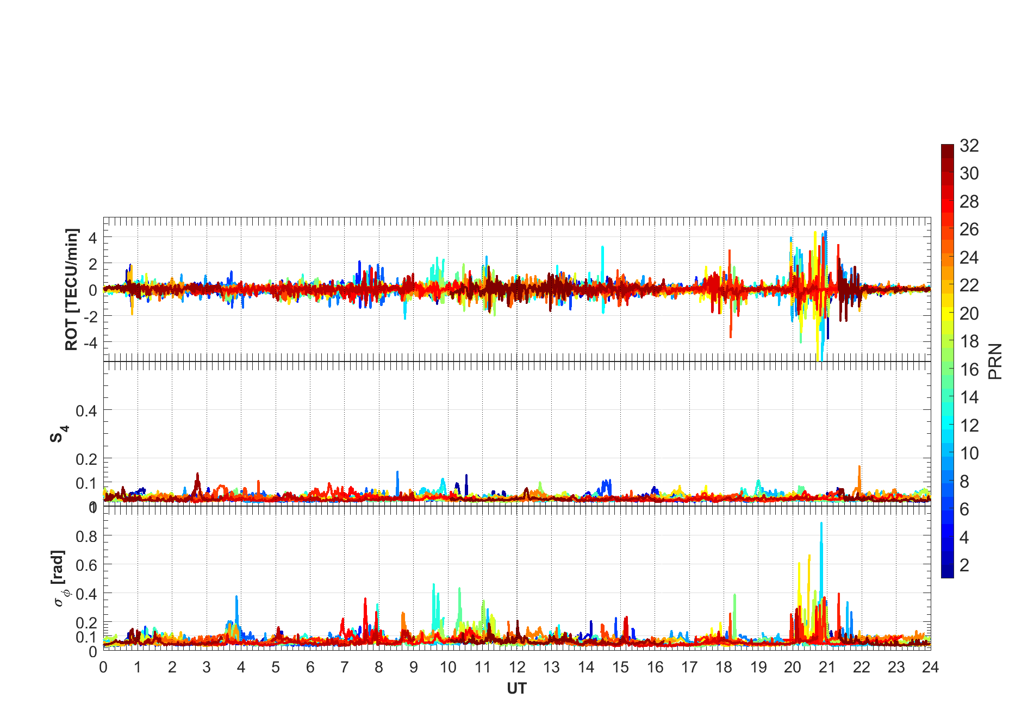Select the x-axis tick label 17
Viewport: 1034px width, 723px height.
pyautogui.click(x=689, y=668)
